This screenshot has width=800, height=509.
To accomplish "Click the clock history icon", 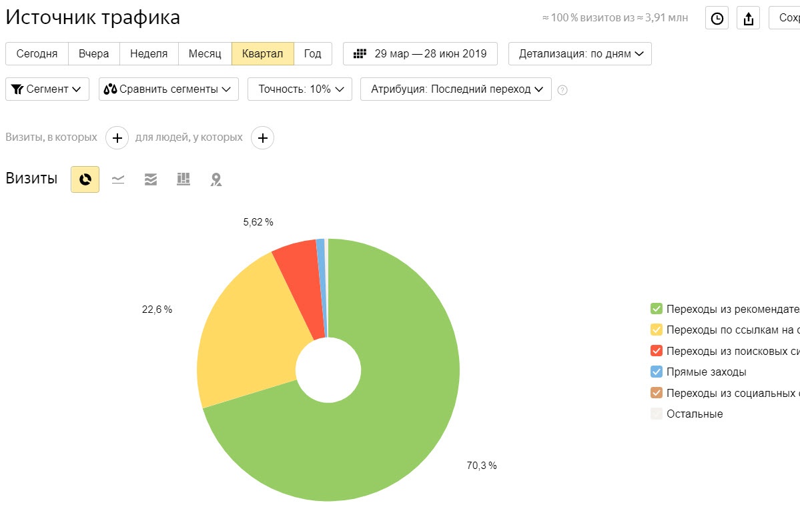I will pyautogui.click(x=717, y=19).
